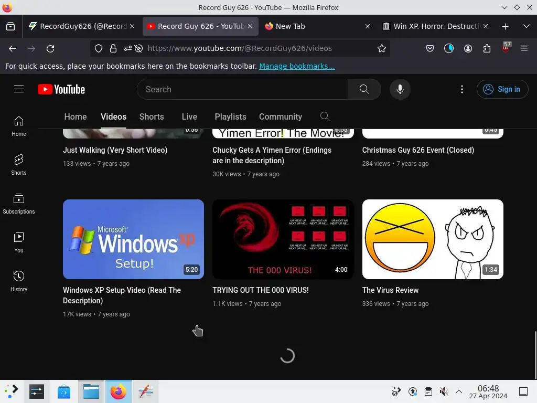Expand the list all tabs chevron
This screenshot has width=537, height=403.
pos(527,26)
